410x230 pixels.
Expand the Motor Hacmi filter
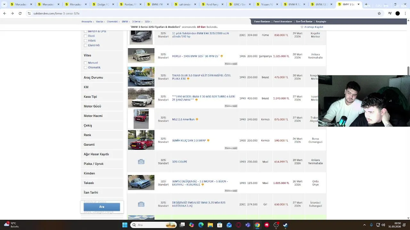click(x=102, y=116)
